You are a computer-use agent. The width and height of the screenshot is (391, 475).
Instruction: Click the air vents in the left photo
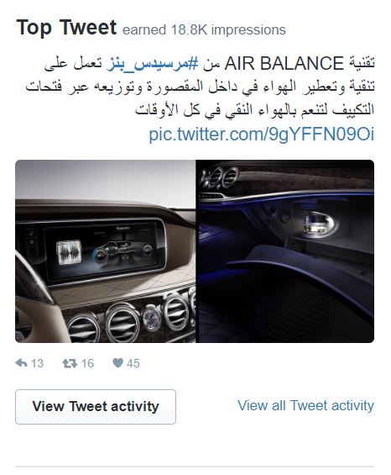point(130,321)
